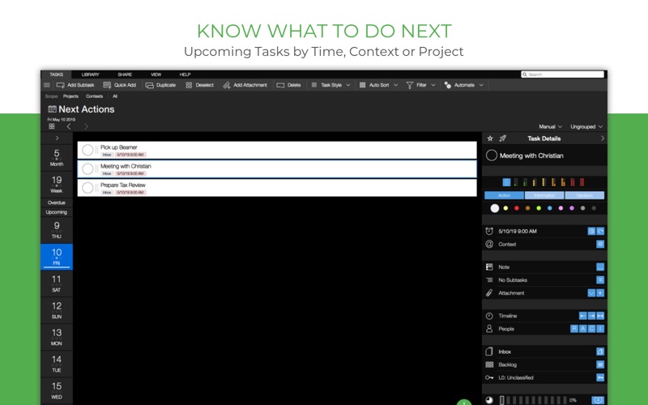Viewport: 648px width, 405px height.
Task: Open the Share tab
Action: [x=125, y=74]
